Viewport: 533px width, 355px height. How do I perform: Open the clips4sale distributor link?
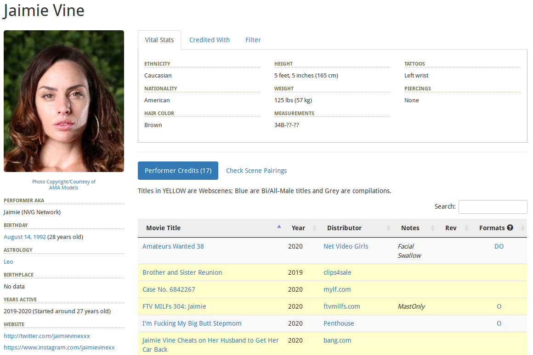pos(337,272)
